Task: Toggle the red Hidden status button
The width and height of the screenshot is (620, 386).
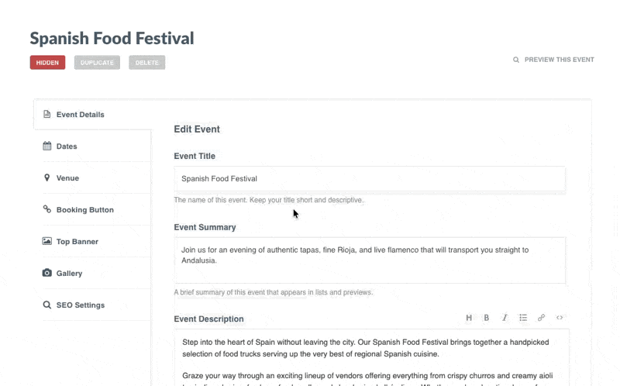Action: [x=47, y=63]
